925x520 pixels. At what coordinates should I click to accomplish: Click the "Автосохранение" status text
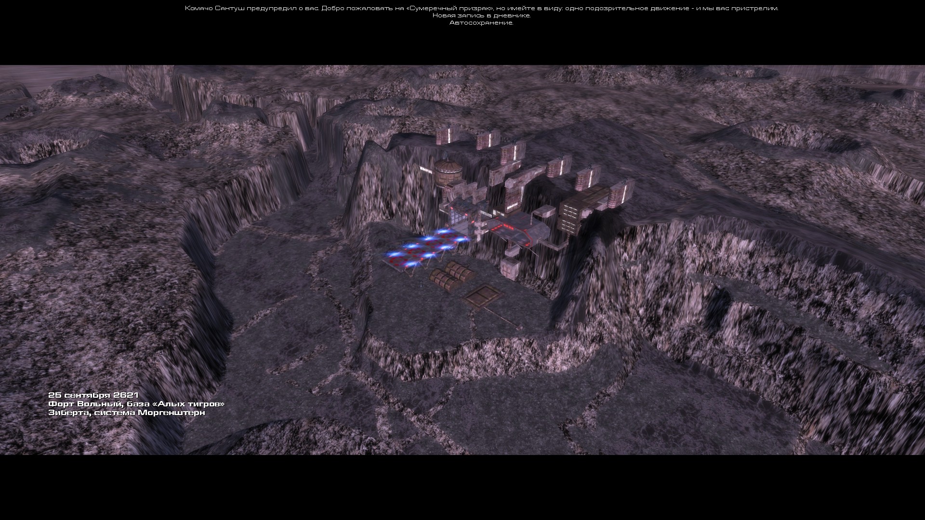tap(481, 23)
